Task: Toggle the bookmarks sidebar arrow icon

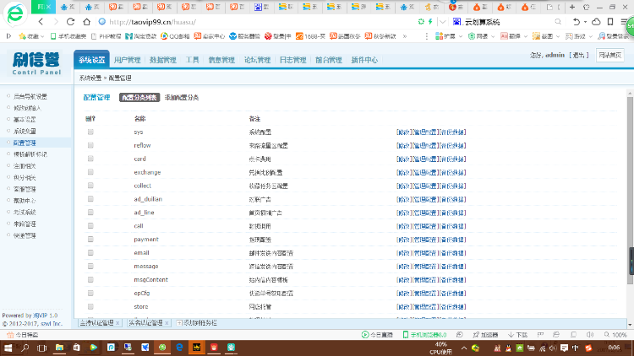Action: (x=8, y=36)
